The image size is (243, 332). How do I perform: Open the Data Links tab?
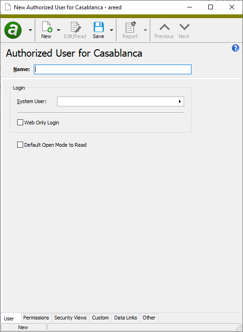(126, 318)
